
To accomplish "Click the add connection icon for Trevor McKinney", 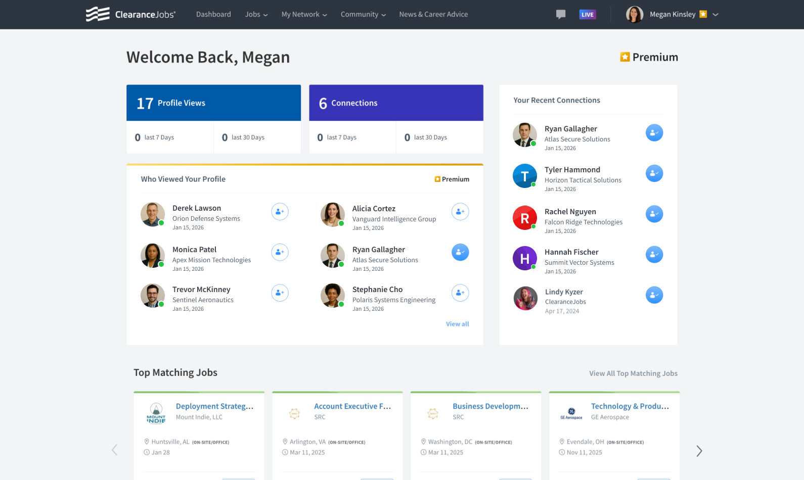I will tap(280, 293).
